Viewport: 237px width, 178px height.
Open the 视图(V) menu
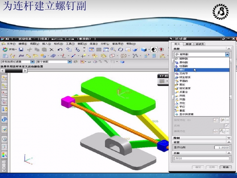coord(34,44)
